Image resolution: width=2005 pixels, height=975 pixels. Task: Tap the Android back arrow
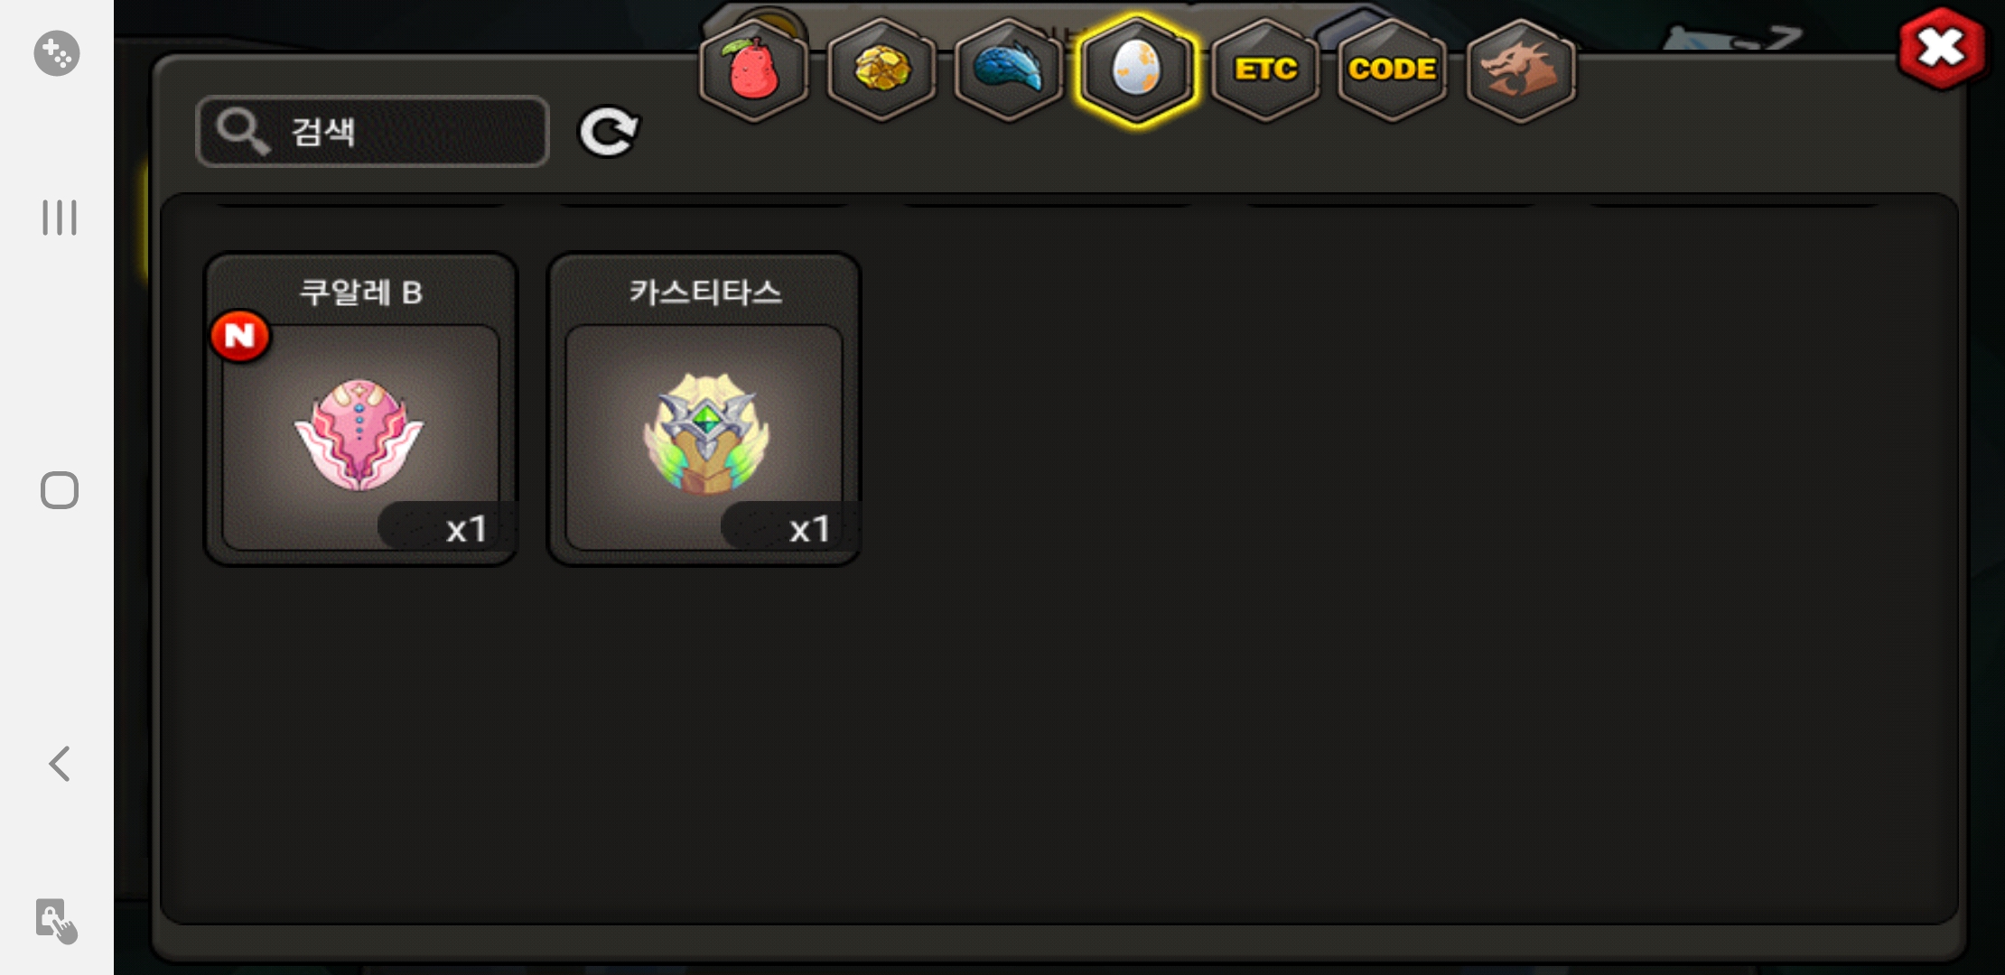[x=60, y=764]
